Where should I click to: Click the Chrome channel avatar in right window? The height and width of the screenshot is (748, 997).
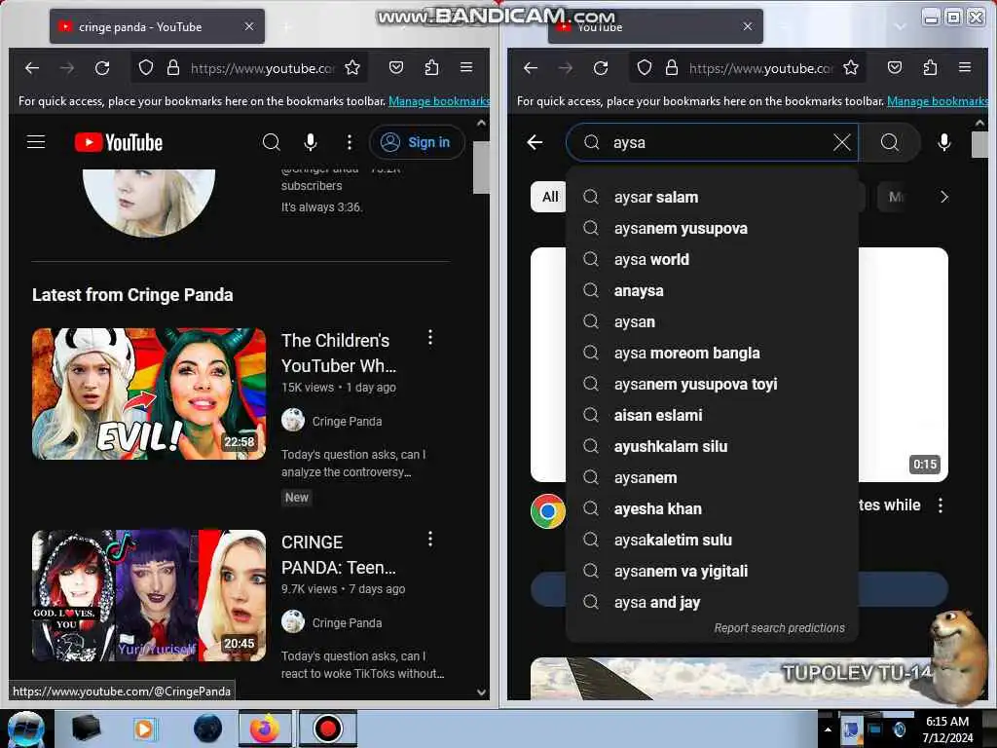[548, 510]
